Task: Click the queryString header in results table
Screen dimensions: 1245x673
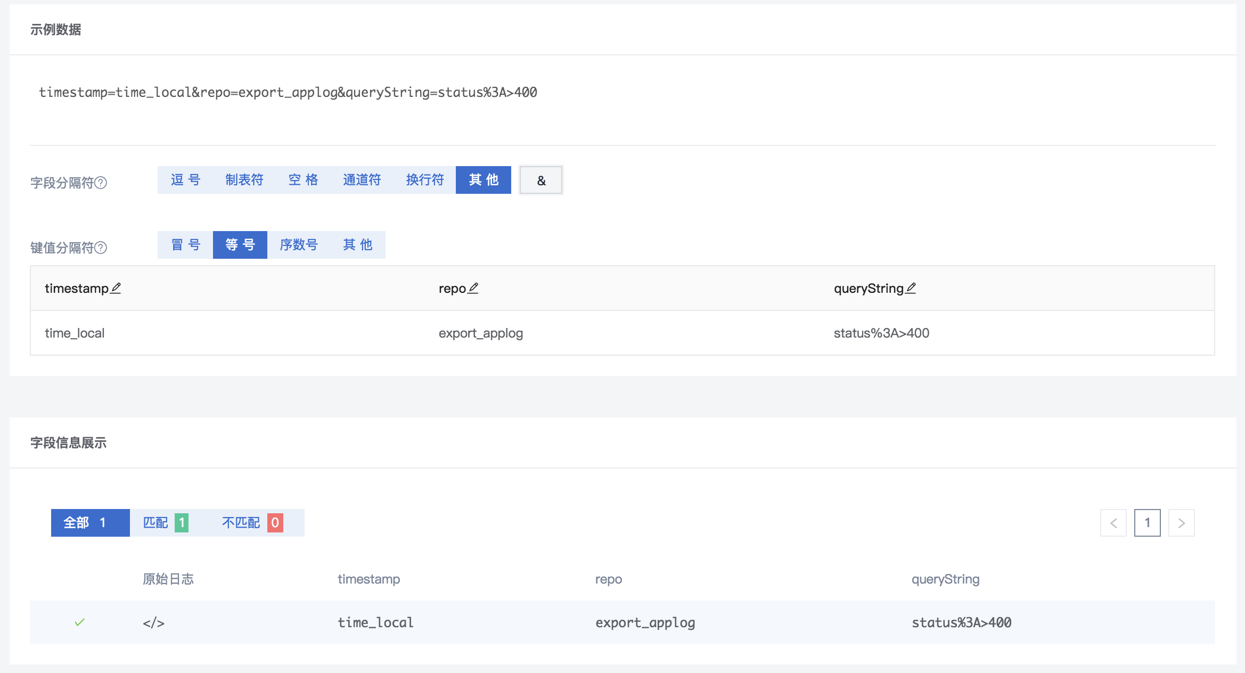Action: 945,579
